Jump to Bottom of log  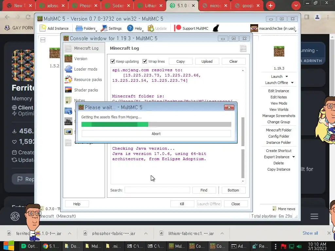pyautogui.click(x=234, y=190)
